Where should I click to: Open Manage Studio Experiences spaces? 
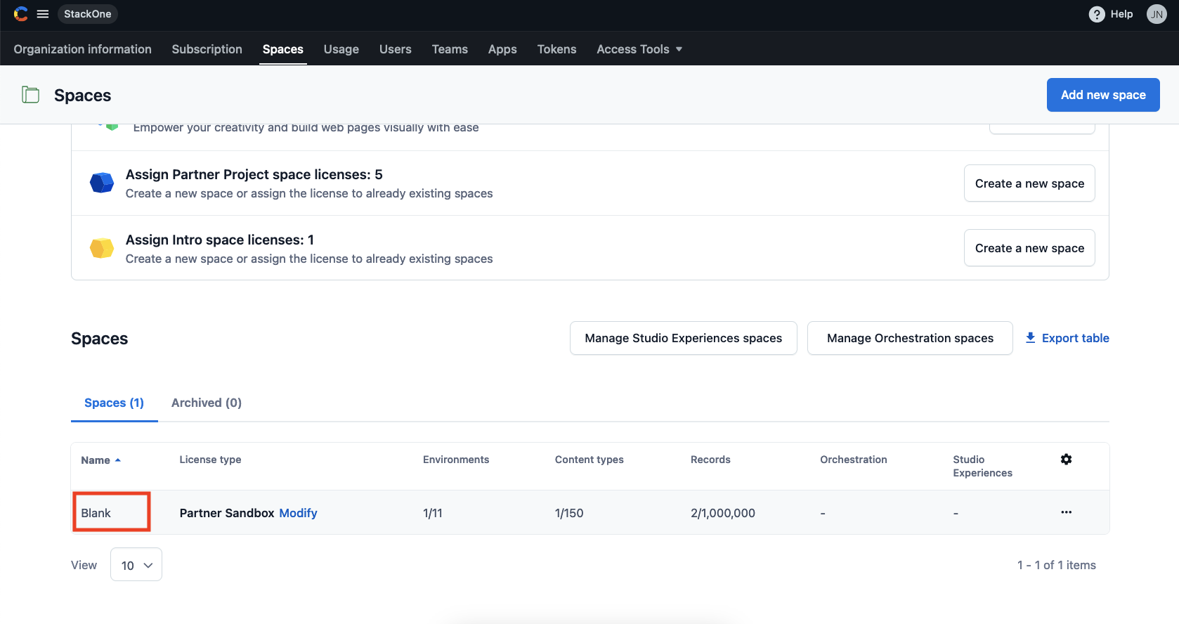click(x=684, y=338)
